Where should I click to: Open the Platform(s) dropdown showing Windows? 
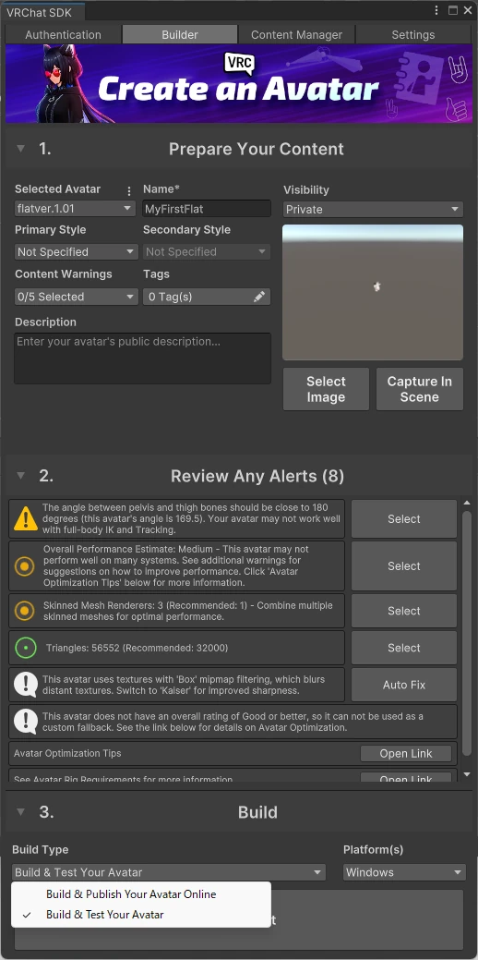[x=405, y=872]
